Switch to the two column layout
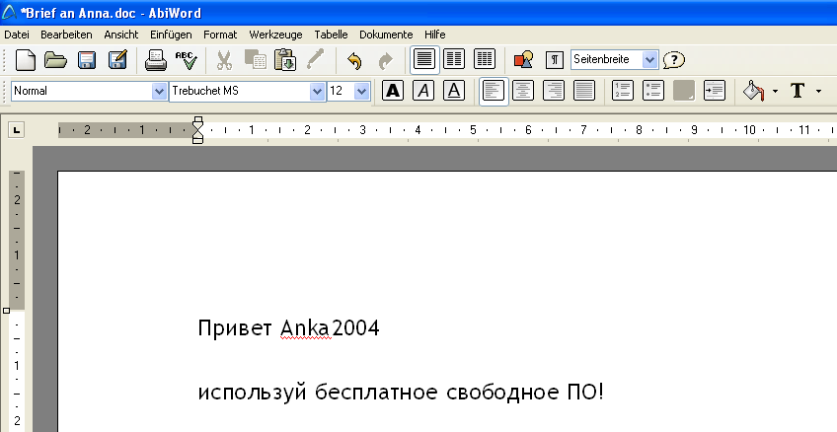 tap(454, 60)
